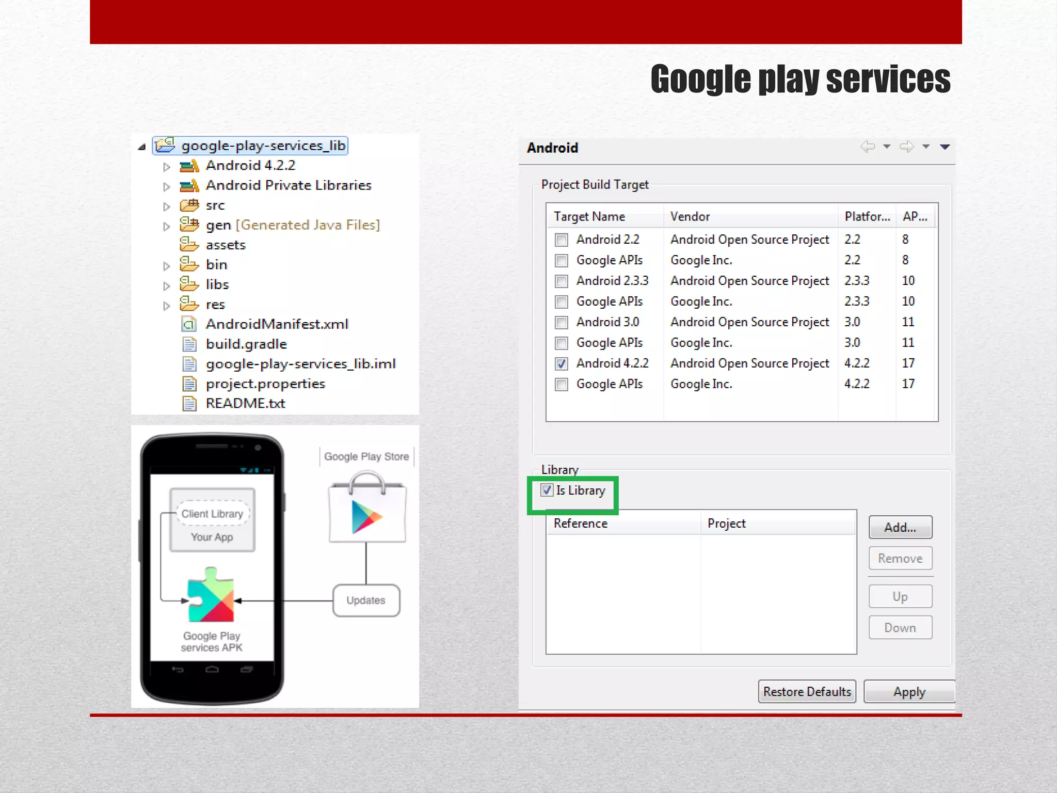Check the Google APIs 2.3.3 target checkbox
1057x793 pixels.
tap(562, 302)
